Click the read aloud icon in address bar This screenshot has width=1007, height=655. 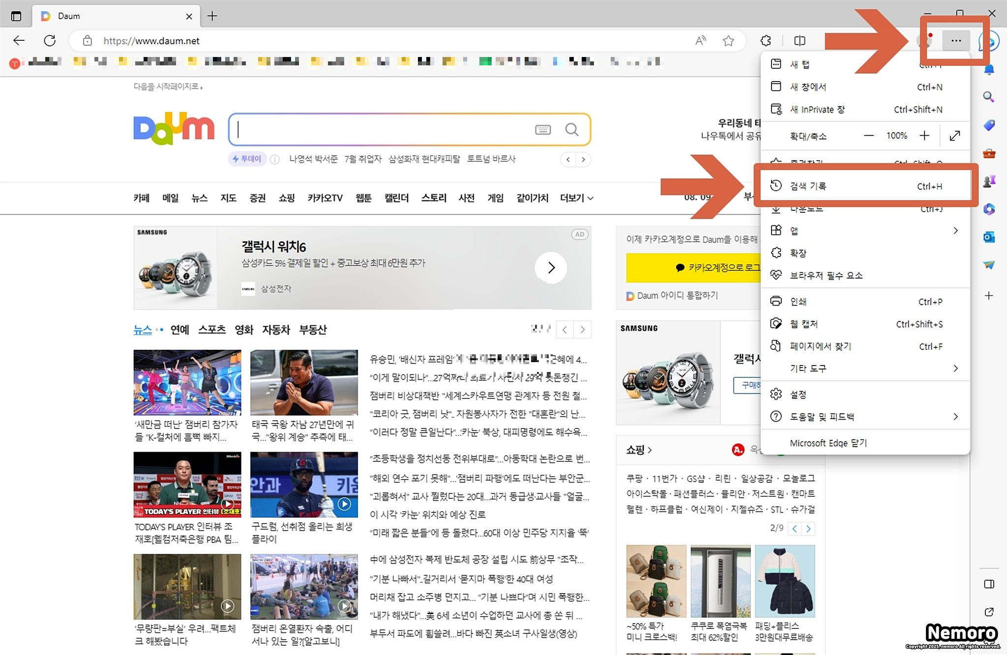[x=701, y=41]
